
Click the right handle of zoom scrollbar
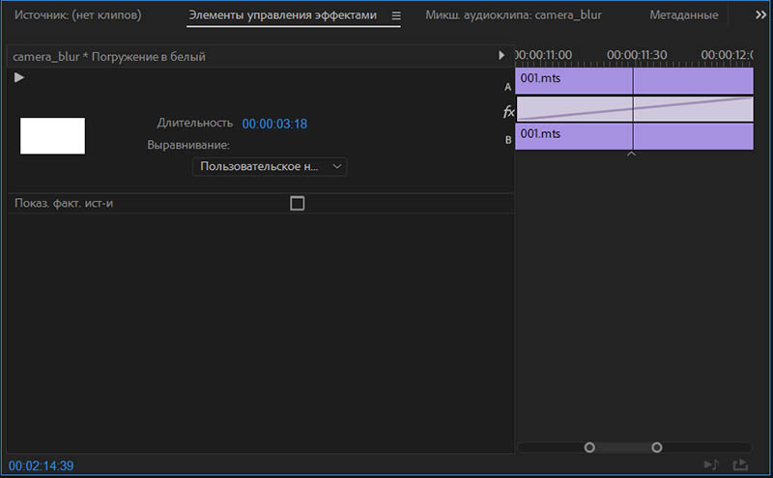[x=657, y=447]
